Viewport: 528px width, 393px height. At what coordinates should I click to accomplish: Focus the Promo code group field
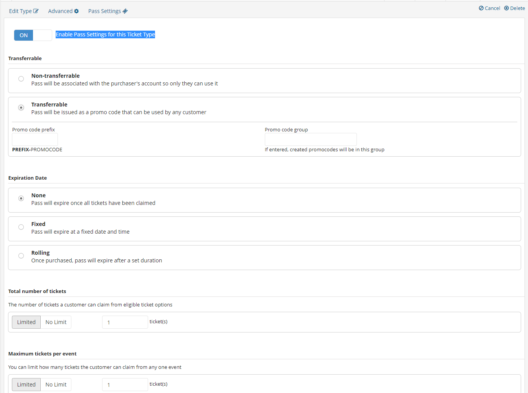(x=311, y=139)
